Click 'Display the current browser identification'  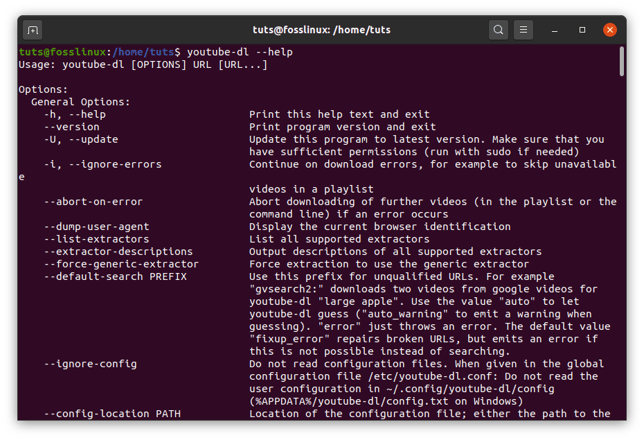(380, 227)
